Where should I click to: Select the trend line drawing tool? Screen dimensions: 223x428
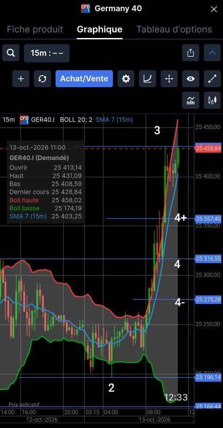click(212, 79)
